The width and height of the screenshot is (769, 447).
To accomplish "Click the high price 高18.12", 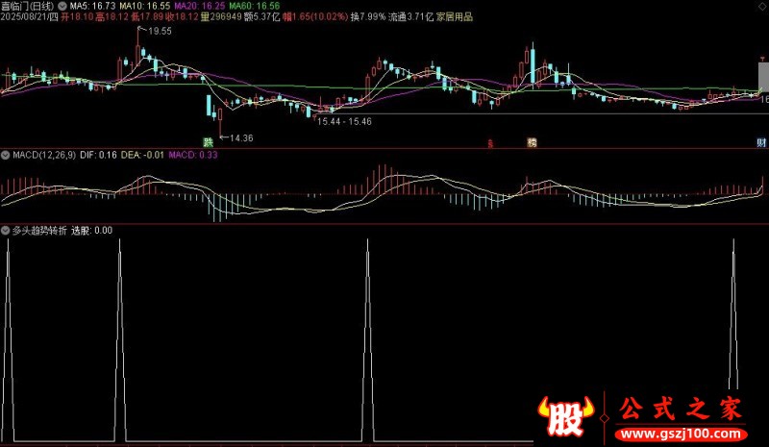I will [x=112, y=17].
